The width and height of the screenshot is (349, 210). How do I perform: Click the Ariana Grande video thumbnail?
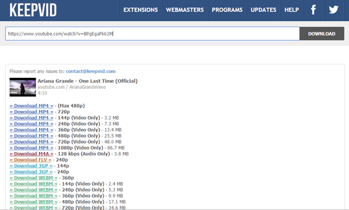tap(23, 87)
